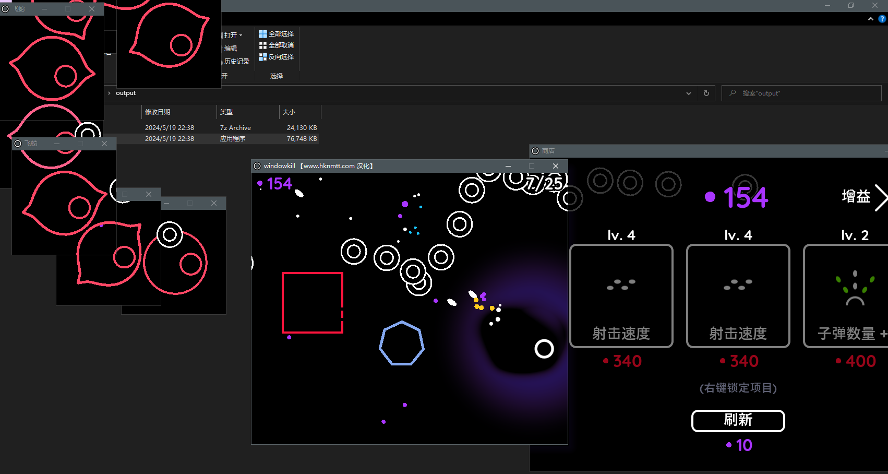The image size is (888, 474).
Task: Click the red square enemy in game
Action: (x=313, y=303)
